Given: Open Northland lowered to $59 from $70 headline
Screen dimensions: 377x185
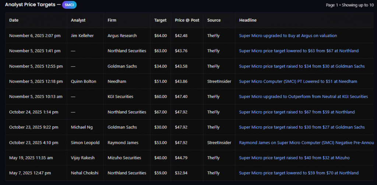Looking at the screenshot, I should (x=299, y=173).
